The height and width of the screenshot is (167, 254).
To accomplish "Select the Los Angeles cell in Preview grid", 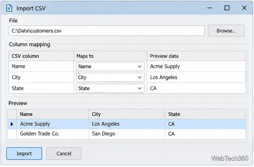I will click(127, 124).
